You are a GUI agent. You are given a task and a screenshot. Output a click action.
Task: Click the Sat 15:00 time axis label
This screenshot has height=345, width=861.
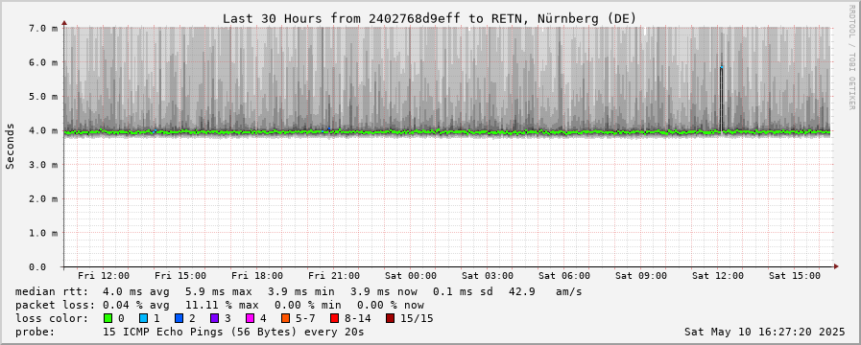(x=795, y=276)
